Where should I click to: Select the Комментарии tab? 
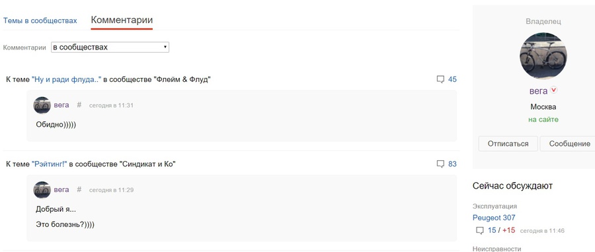(122, 20)
